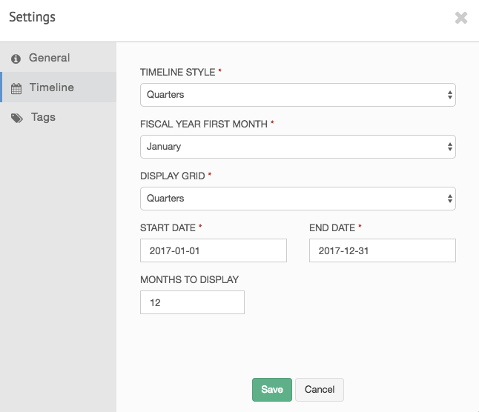Image resolution: width=479 pixels, height=412 pixels.
Task: Go to the Tags settings tab
Action: point(43,117)
